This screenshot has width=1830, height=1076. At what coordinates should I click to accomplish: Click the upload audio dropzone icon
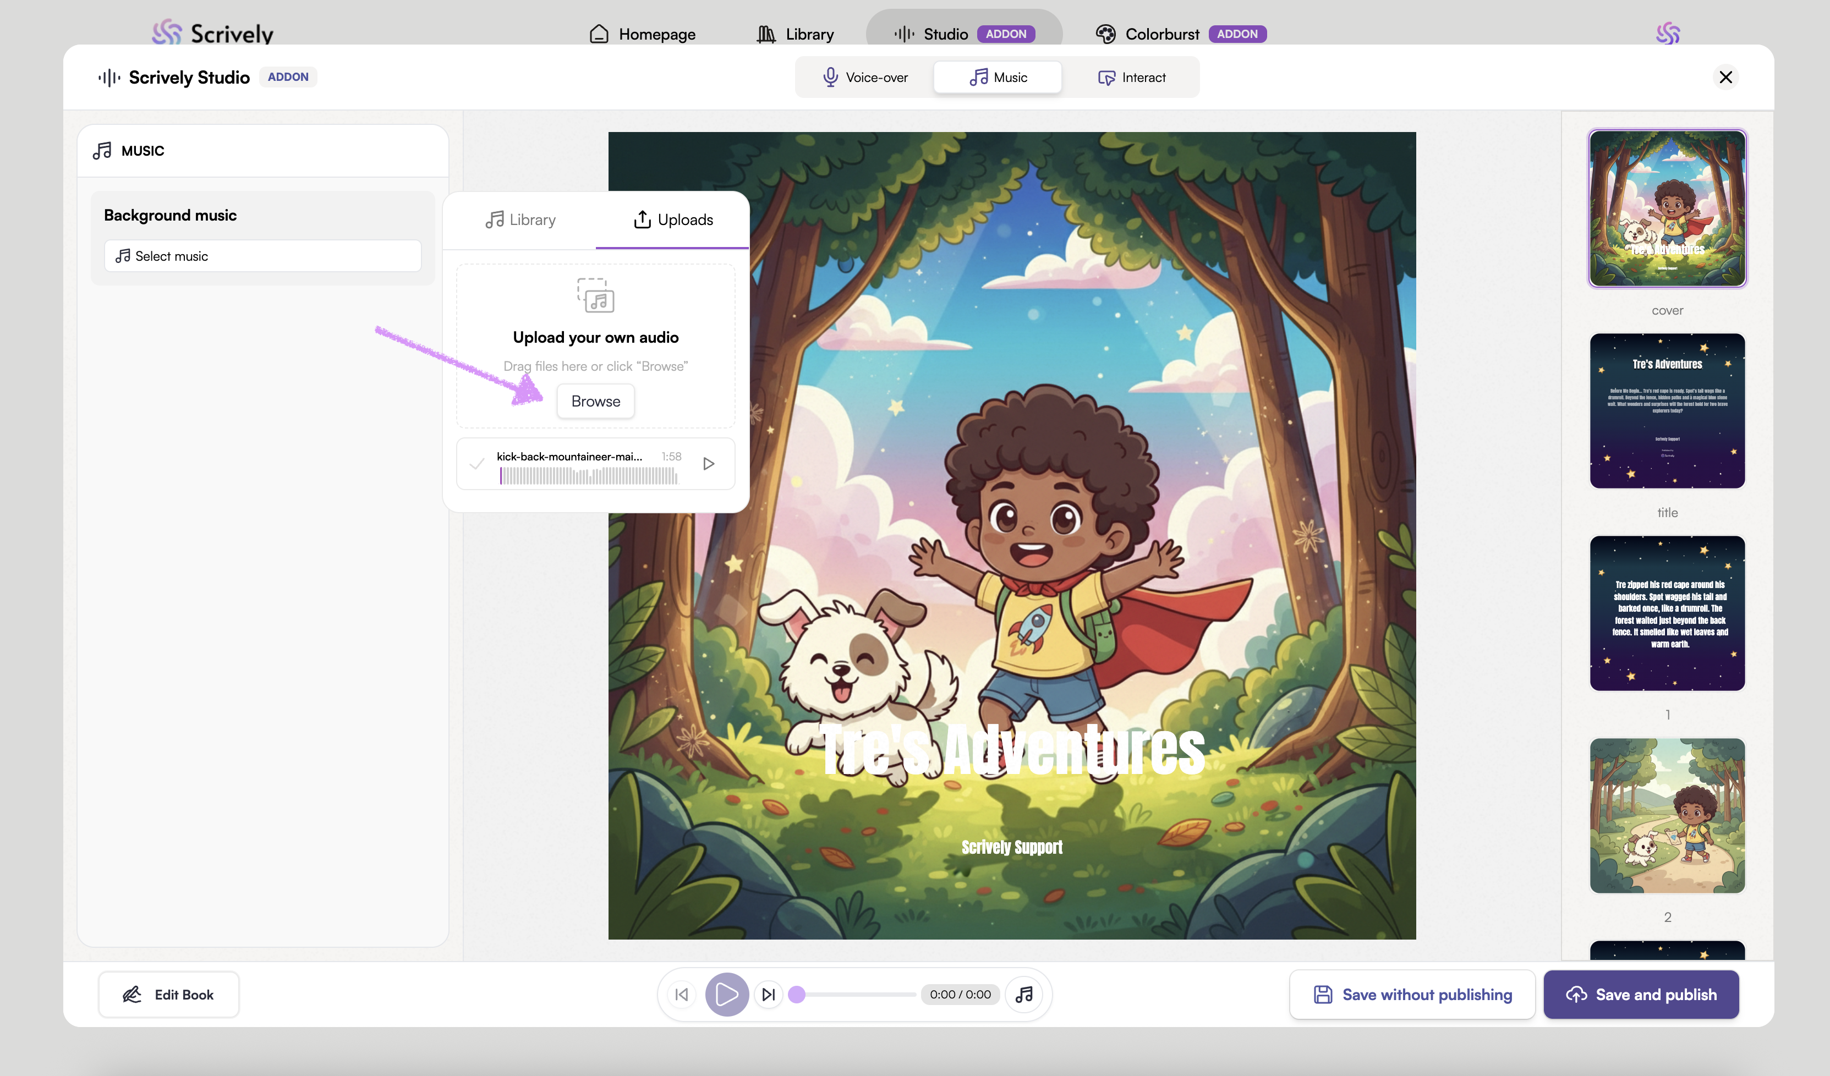click(x=595, y=295)
